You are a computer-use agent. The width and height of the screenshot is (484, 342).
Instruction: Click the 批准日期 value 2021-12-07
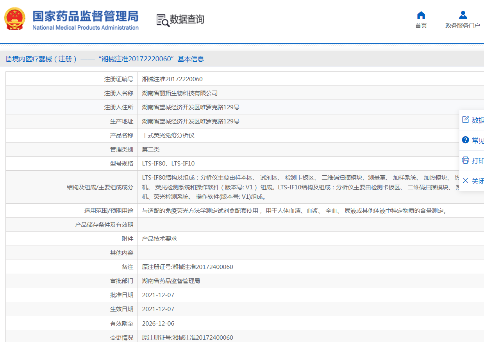click(158, 295)
